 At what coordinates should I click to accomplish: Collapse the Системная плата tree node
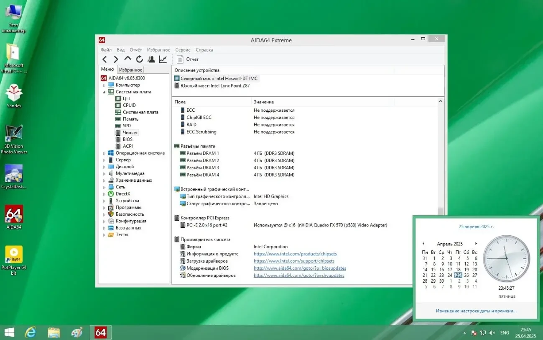pos(105,92)
